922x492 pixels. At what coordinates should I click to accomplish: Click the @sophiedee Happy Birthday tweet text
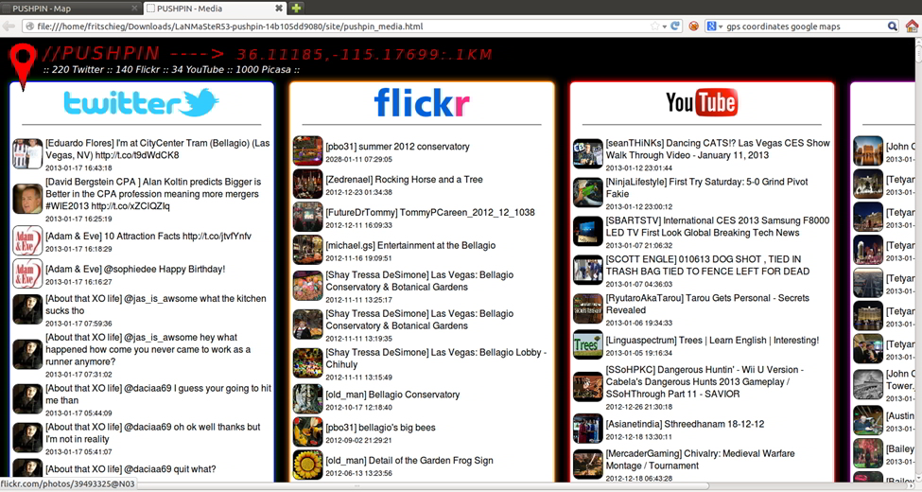coord(135,269)
